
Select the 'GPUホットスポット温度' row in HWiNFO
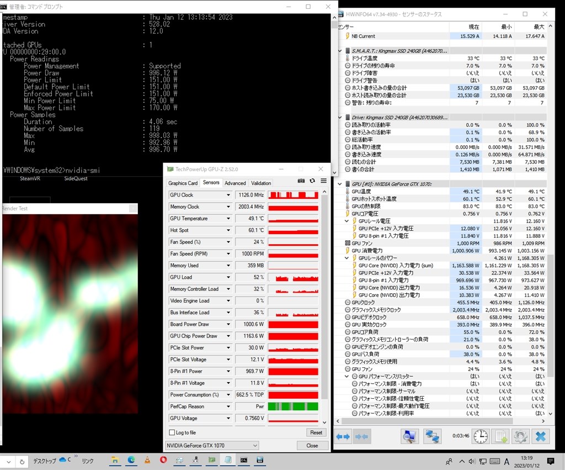click(x=443, y=199)
